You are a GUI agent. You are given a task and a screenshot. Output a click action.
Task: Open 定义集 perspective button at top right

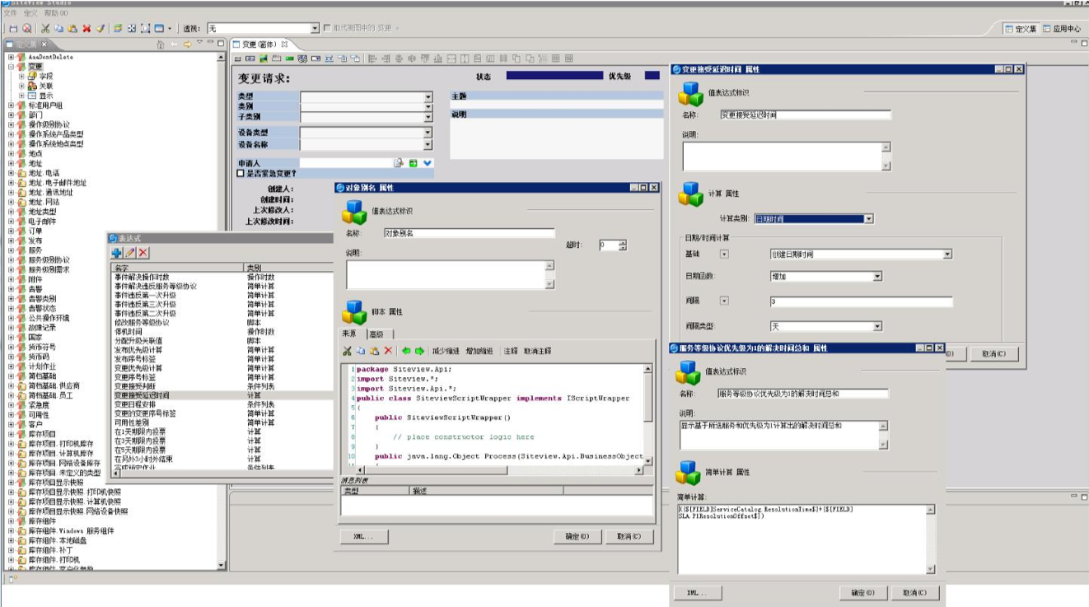pyautogui.click(x=1021, y=29)
